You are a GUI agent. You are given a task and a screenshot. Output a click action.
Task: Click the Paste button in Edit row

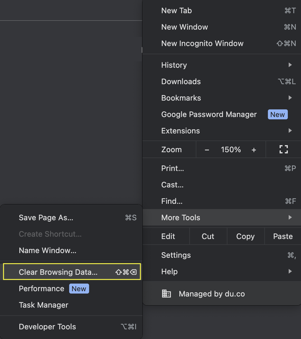click(283, 236)
